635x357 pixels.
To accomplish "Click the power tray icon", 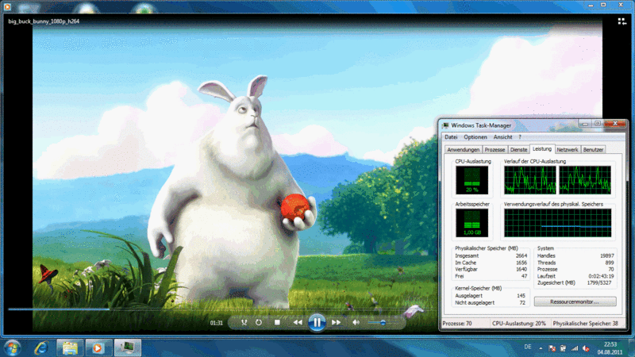I will 563,348.
